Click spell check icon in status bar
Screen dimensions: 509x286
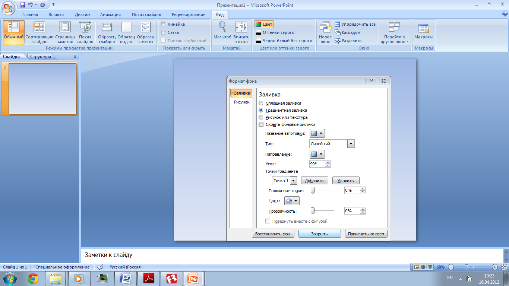point(100,267)
